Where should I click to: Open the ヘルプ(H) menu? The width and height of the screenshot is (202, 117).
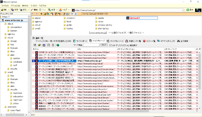[42, 6]
